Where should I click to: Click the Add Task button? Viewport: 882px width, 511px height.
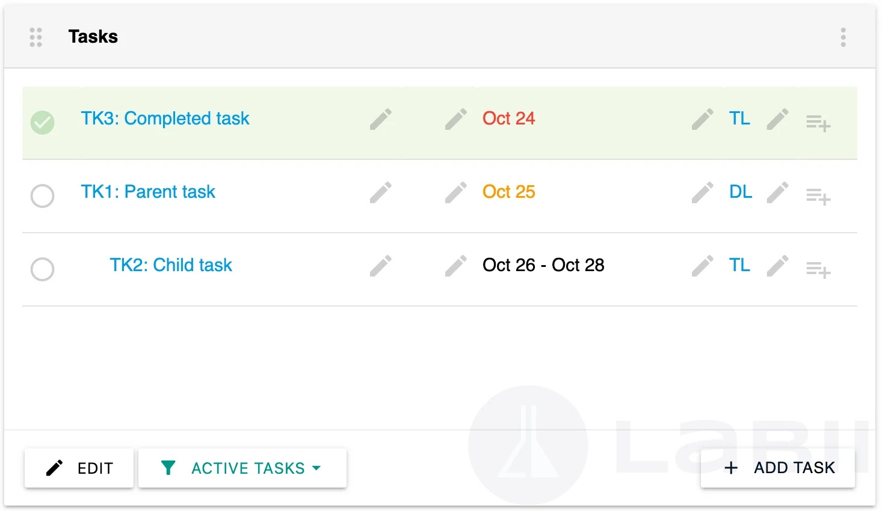778,468
